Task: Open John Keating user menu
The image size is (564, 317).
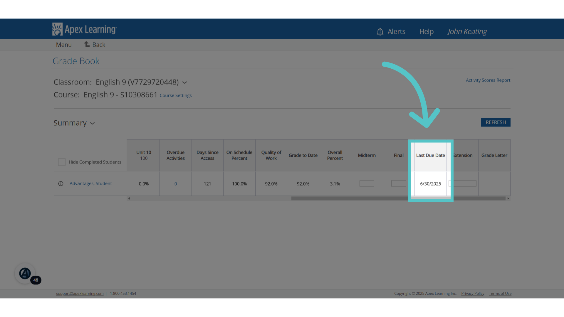Action: pyautogui.click(x=467, y=31)
